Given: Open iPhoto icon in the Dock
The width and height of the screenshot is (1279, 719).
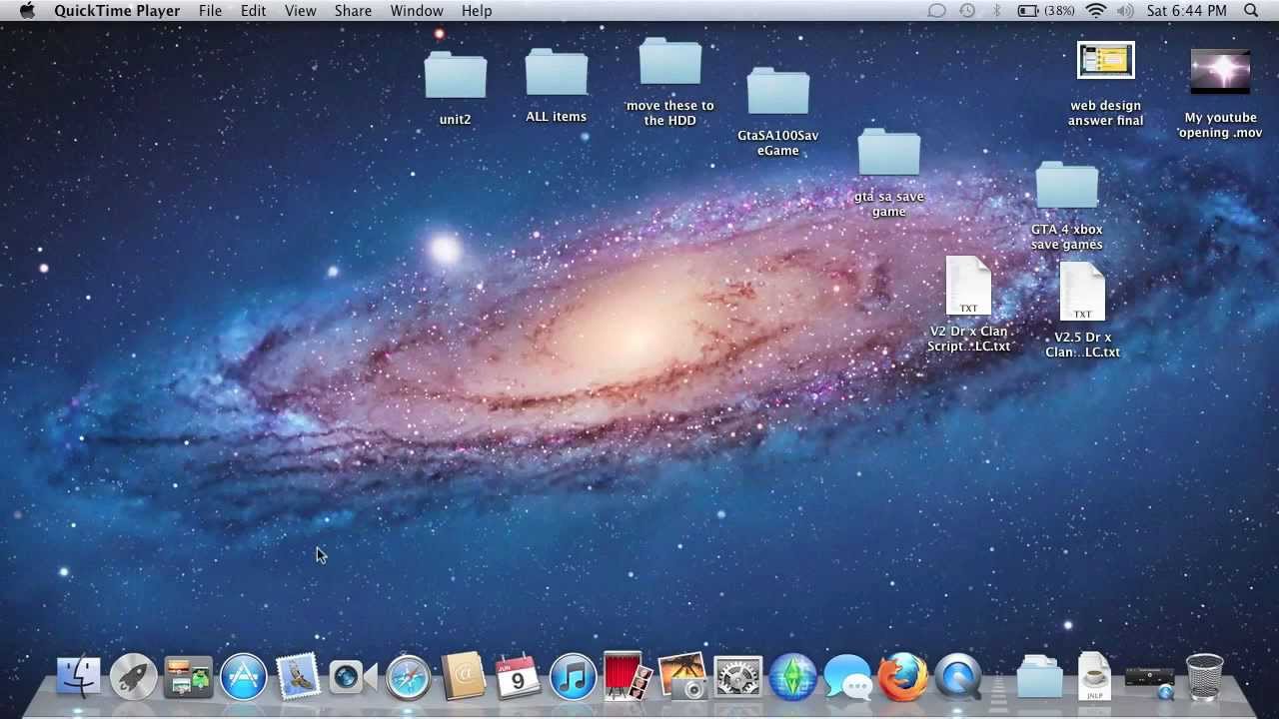Looking at the screenshot, I should click(682, 677).
